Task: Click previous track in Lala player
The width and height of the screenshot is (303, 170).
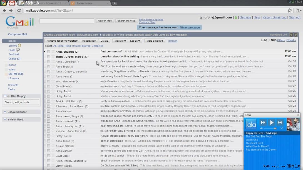Action: (x=263, y=122)
